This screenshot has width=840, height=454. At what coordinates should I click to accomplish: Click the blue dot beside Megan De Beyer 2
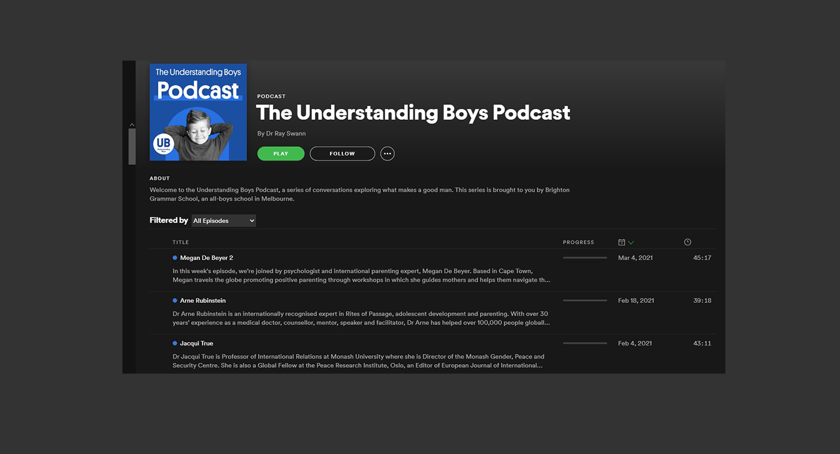coord(175,258)
